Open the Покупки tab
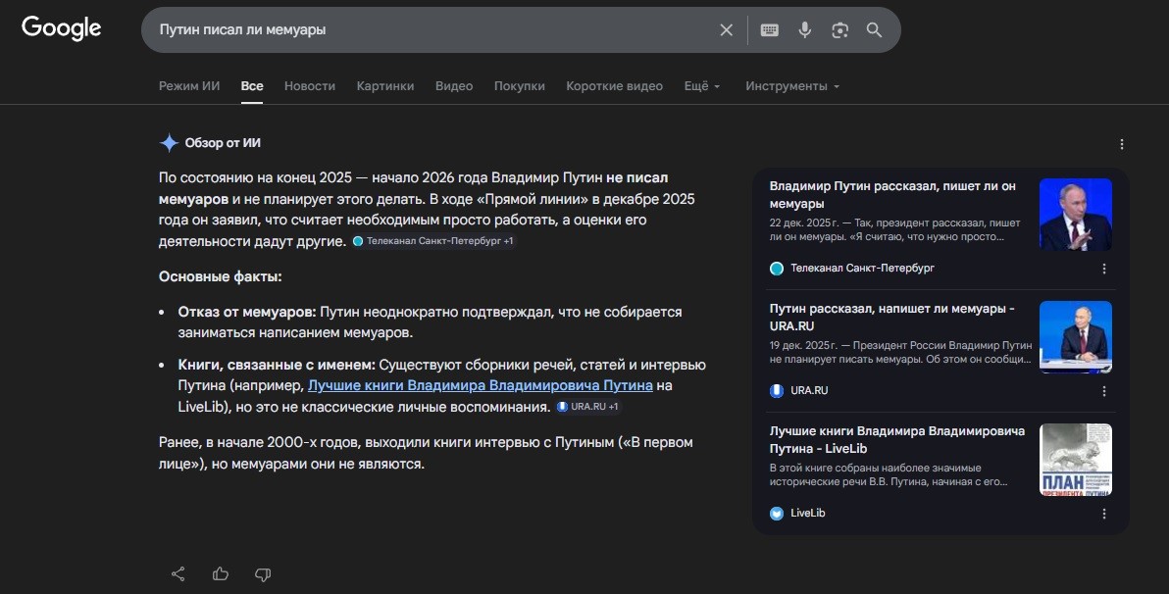This screenshot has height=594, width=1169. tap(520, 85)
